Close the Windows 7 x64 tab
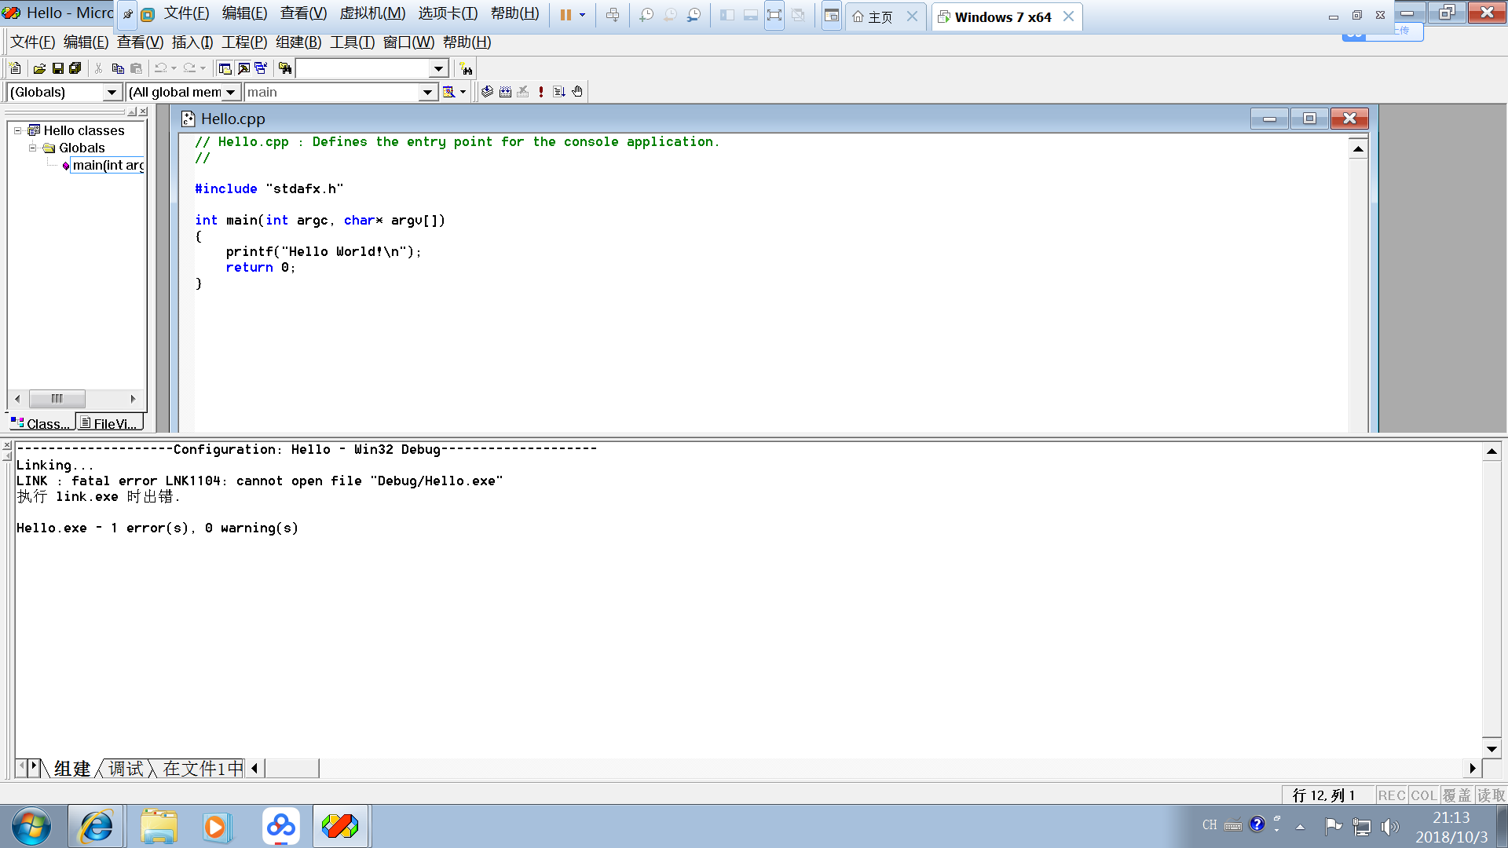 pos(1068,16)
